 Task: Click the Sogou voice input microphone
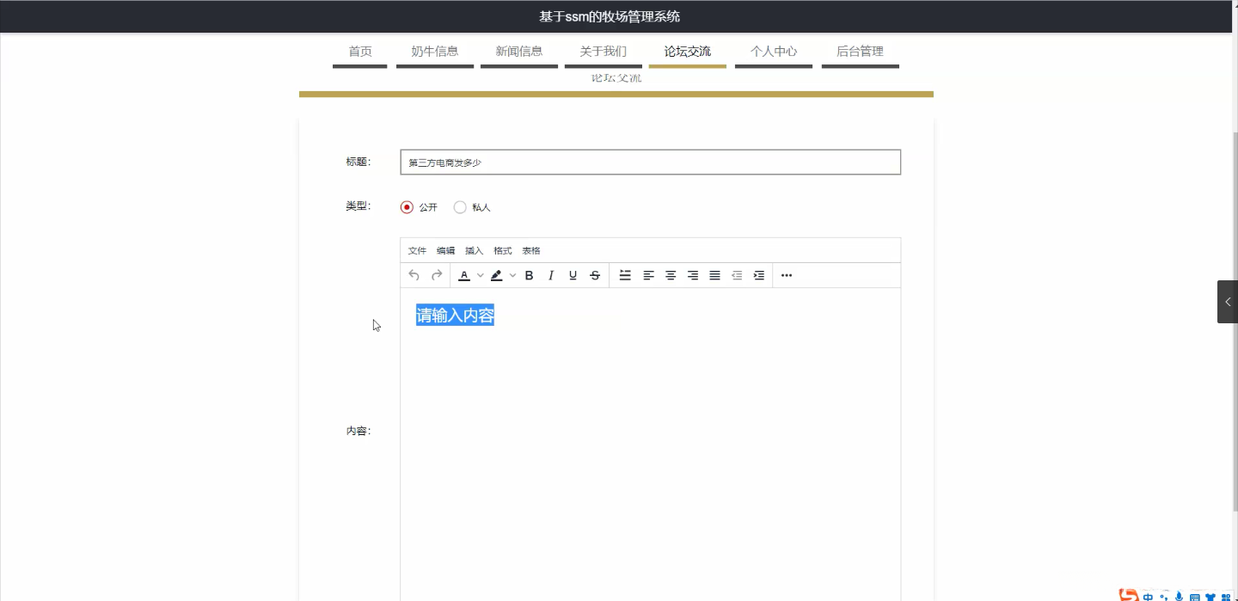pyautogui.click(x=1179, y=597)
